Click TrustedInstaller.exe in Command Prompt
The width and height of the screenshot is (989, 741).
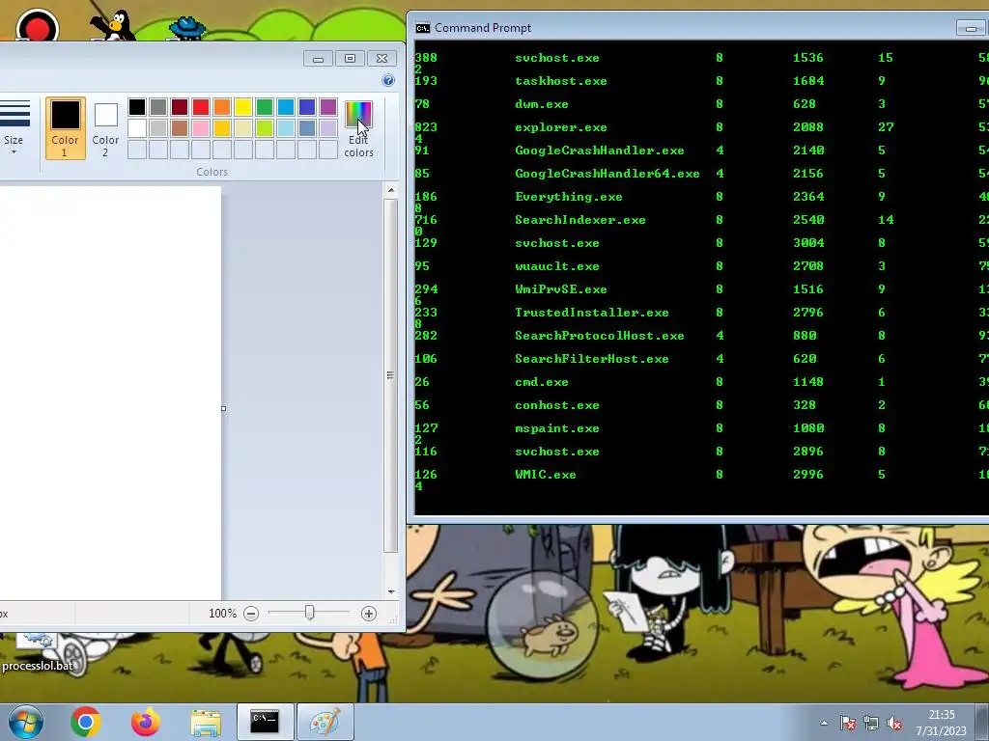592,313
